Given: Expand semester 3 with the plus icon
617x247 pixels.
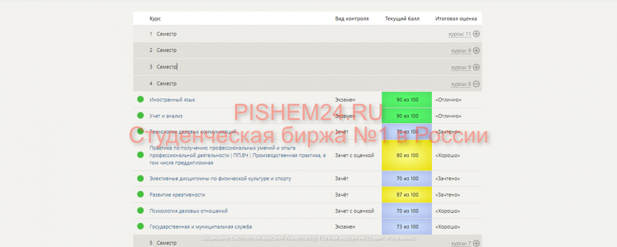Looking at the screenshot, I should (x=476, y=67).
